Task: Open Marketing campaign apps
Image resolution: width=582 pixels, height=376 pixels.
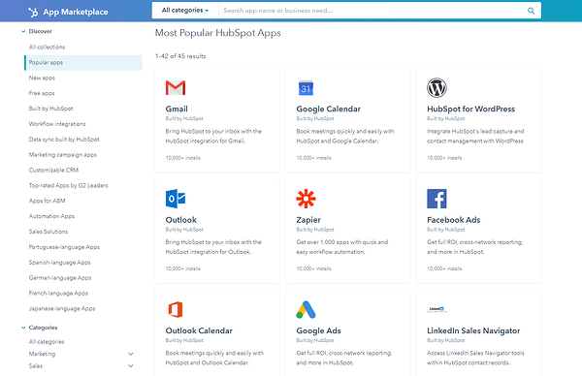Action: (x=63, y=155)
